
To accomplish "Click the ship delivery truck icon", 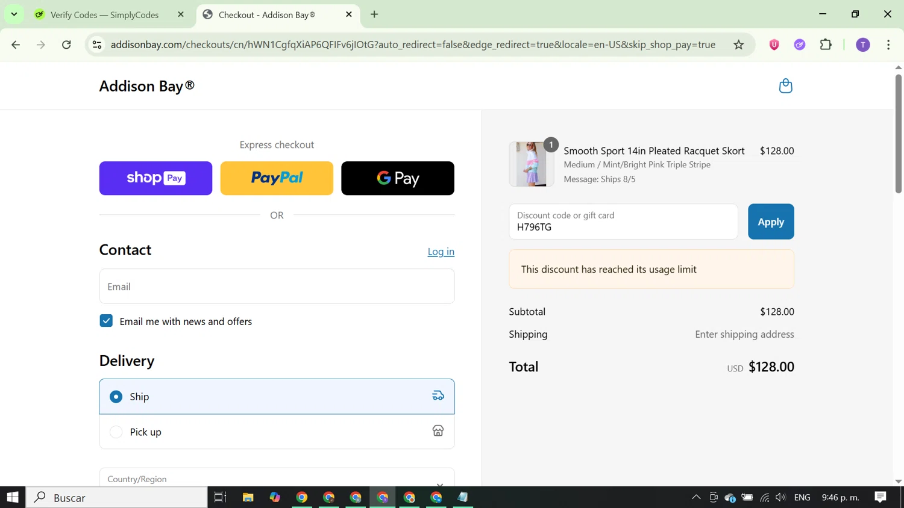I will (438, 396).
